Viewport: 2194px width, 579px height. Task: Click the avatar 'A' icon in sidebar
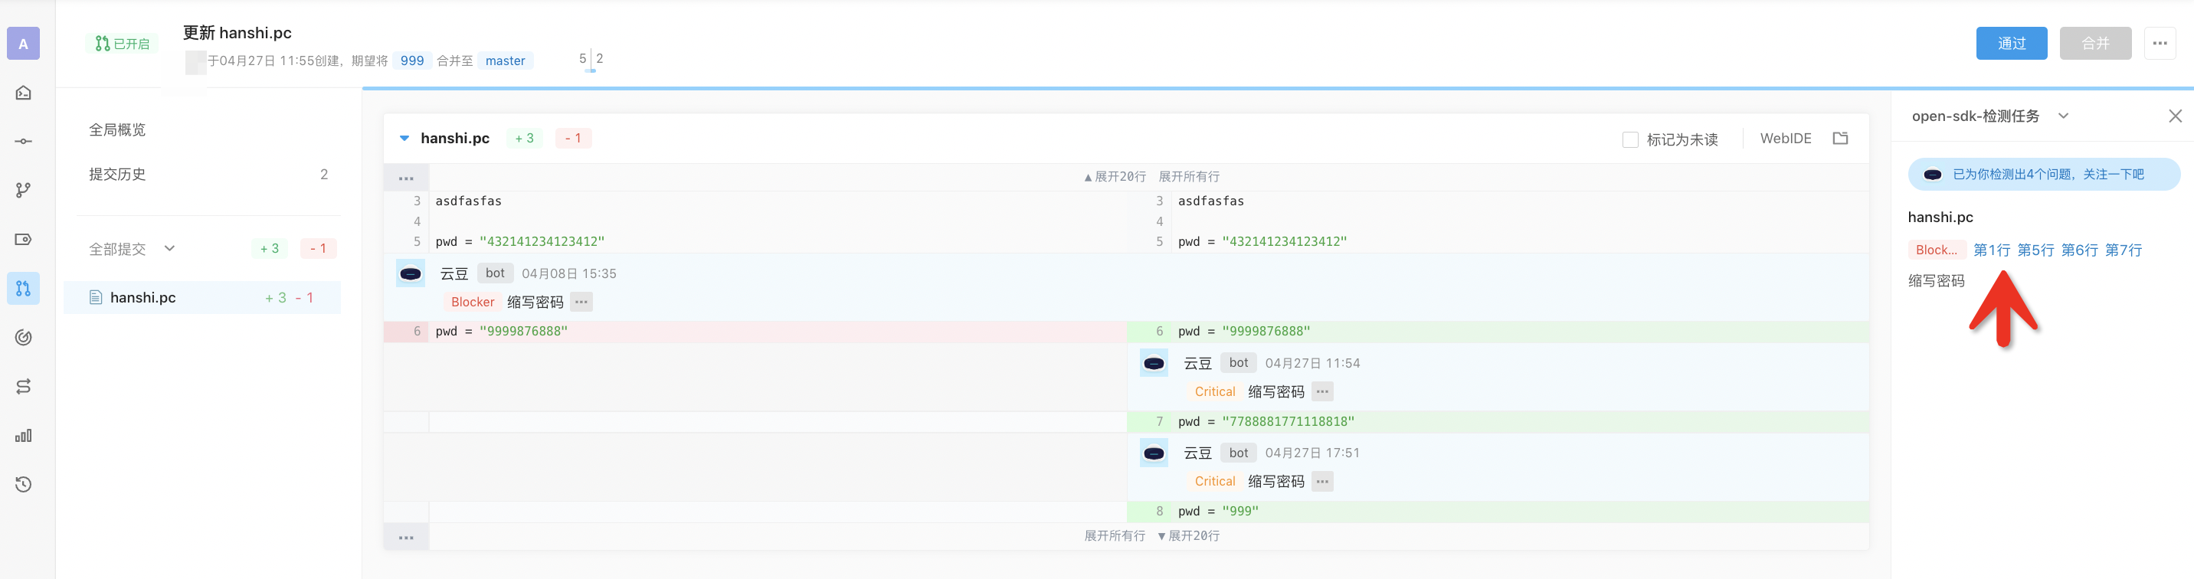(x=23, y=44)
